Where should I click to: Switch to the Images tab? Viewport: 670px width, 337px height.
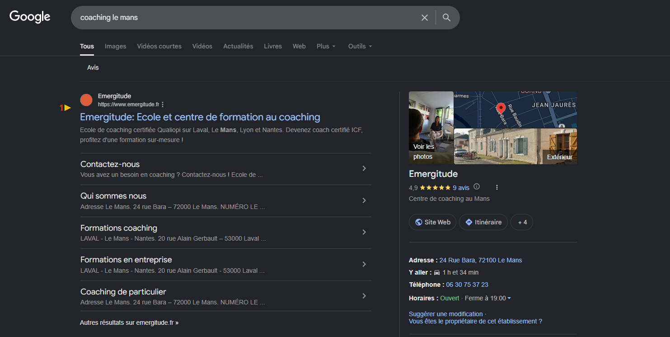116,46
